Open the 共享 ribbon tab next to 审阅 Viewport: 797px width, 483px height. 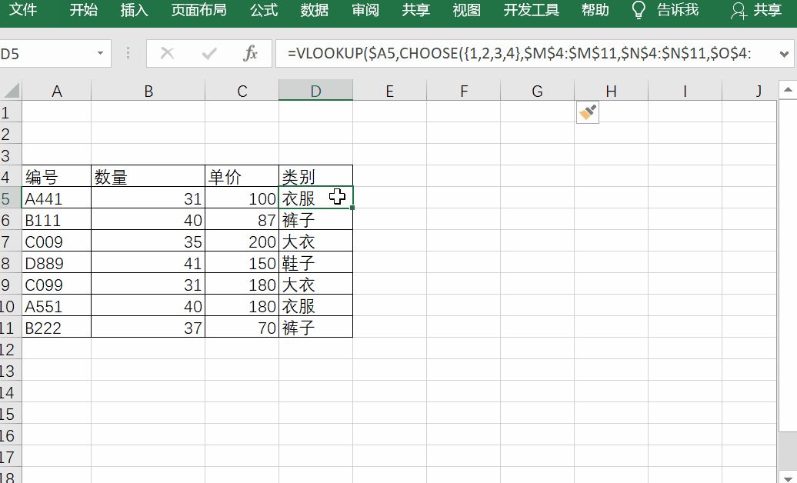click(415, 10)
